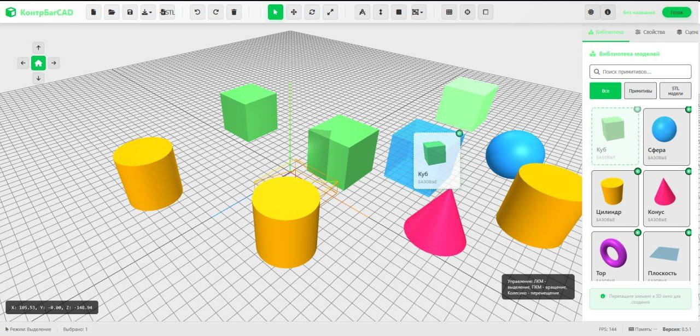Select the Тор model card
This screenshot has height=336, width=700.
[x=615, y=256]
